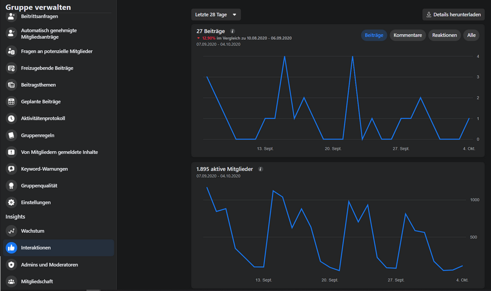The image size is (491, 291).
Task: Click info icon beside 1.895 aktive Mitglieder
Action: click(x=260, y=169)
